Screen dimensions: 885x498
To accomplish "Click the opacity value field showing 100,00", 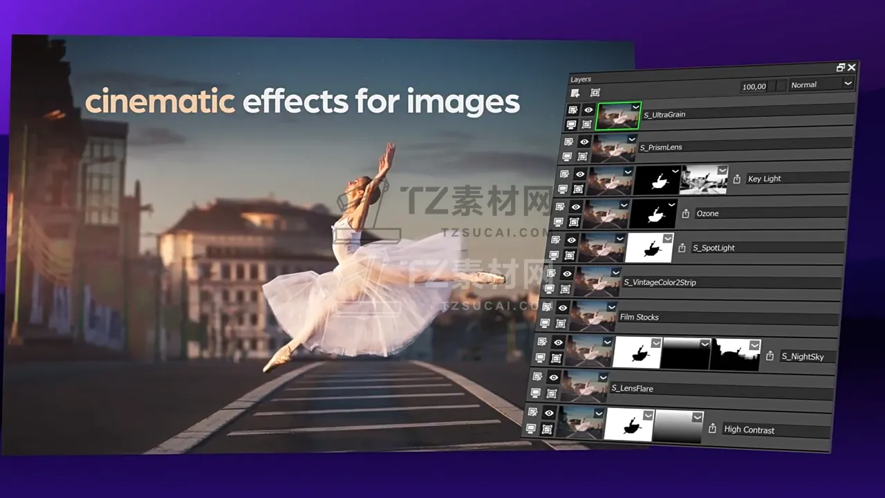I will pos(754,86).
